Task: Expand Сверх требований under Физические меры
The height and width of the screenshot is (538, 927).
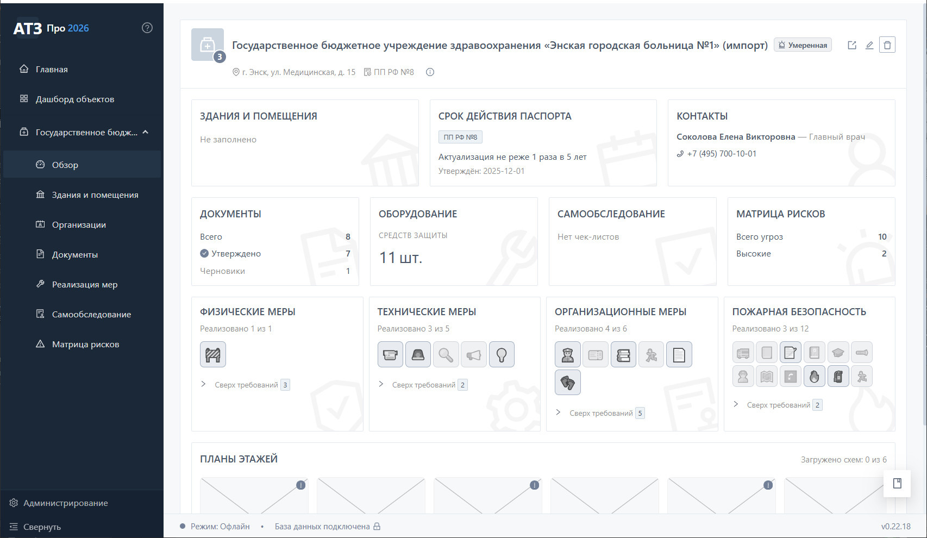Action: [245, 385]
